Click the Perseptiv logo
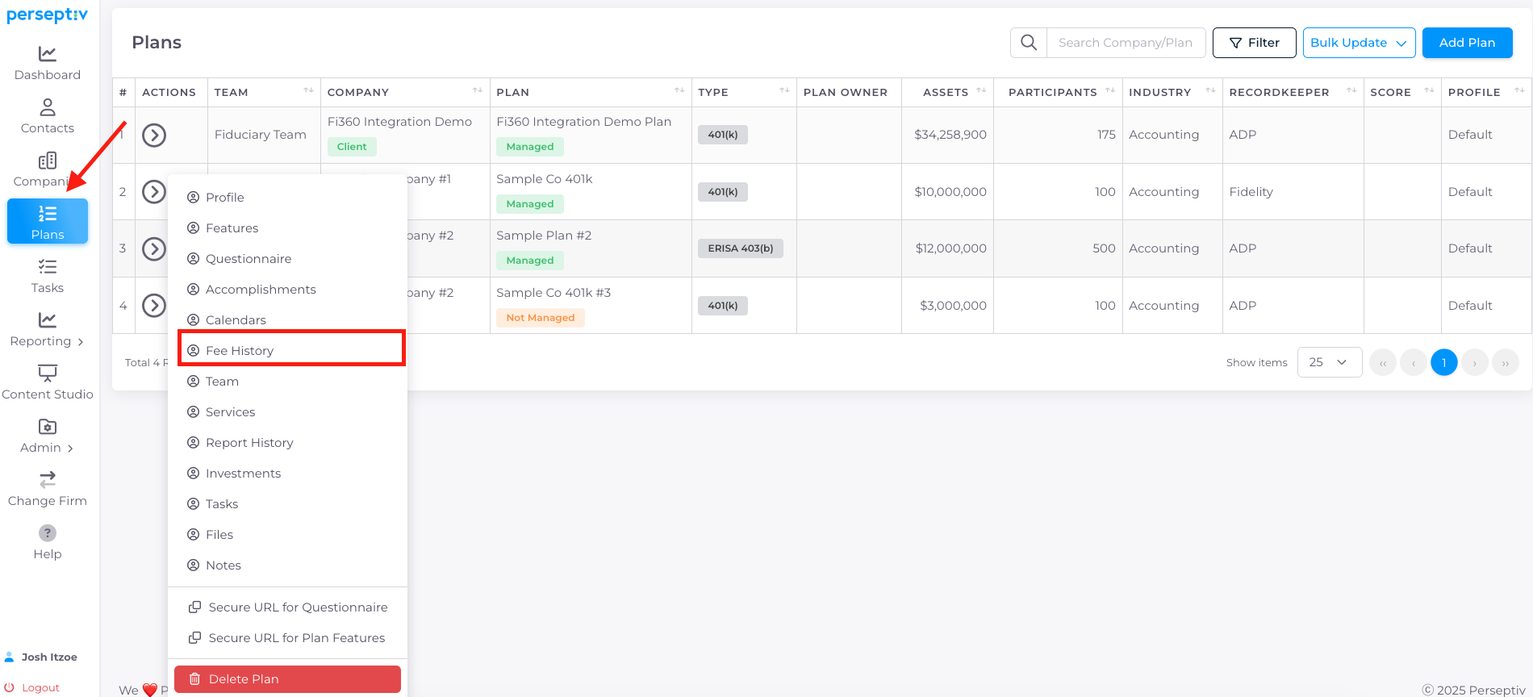Screen dimensions: 1533x697 coord(47,15)
